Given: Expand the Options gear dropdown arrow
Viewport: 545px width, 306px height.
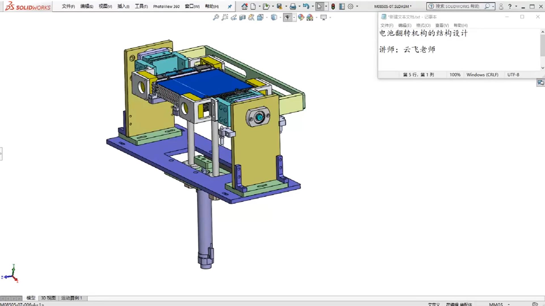Looking at the screenshot, I should pos(357,6).
